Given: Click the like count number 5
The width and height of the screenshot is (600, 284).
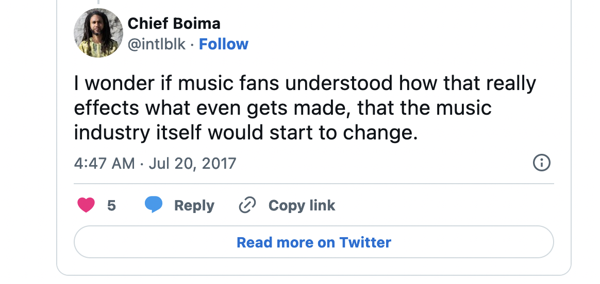Looking at the screenshot, I should (111, 206).
